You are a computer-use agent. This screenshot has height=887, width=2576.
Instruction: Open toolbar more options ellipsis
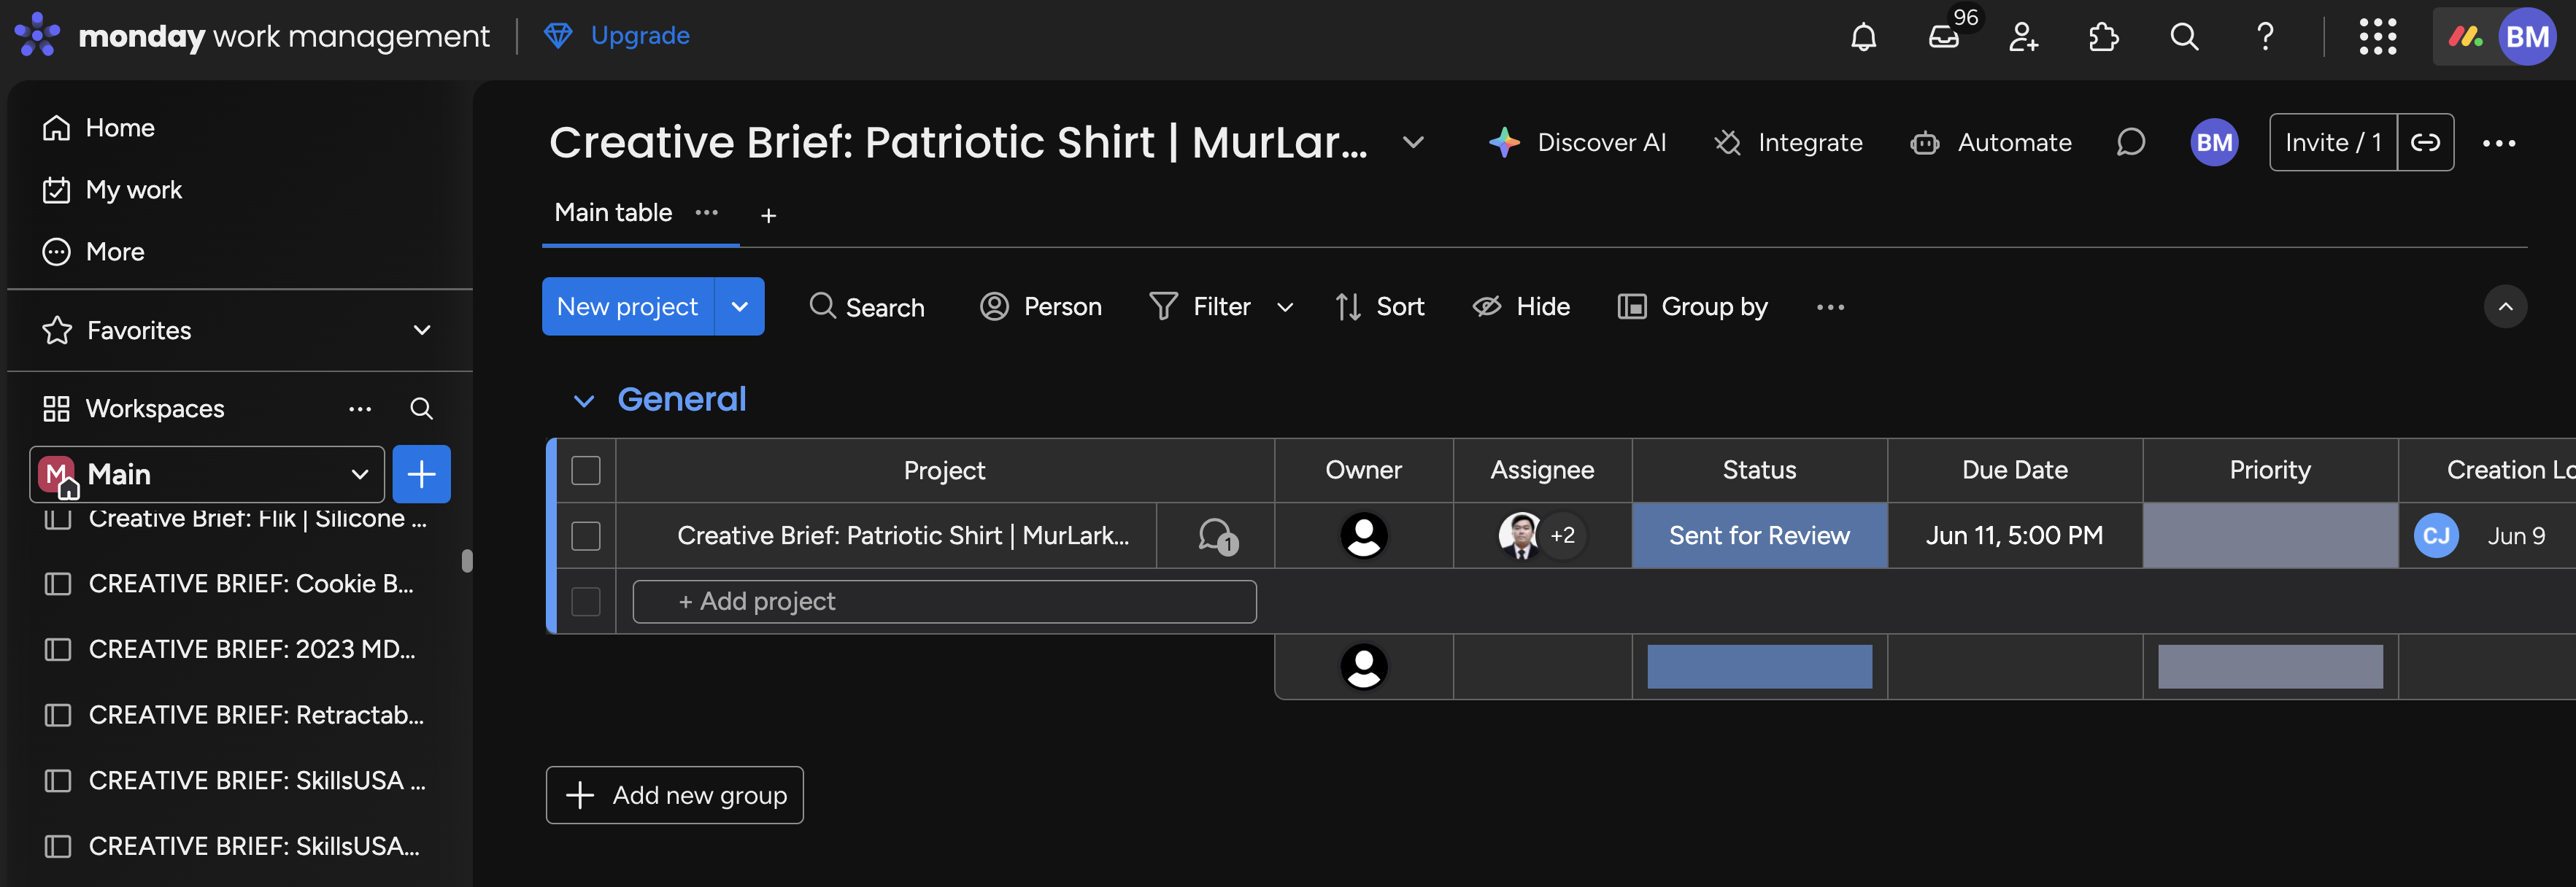(1830, 307)
